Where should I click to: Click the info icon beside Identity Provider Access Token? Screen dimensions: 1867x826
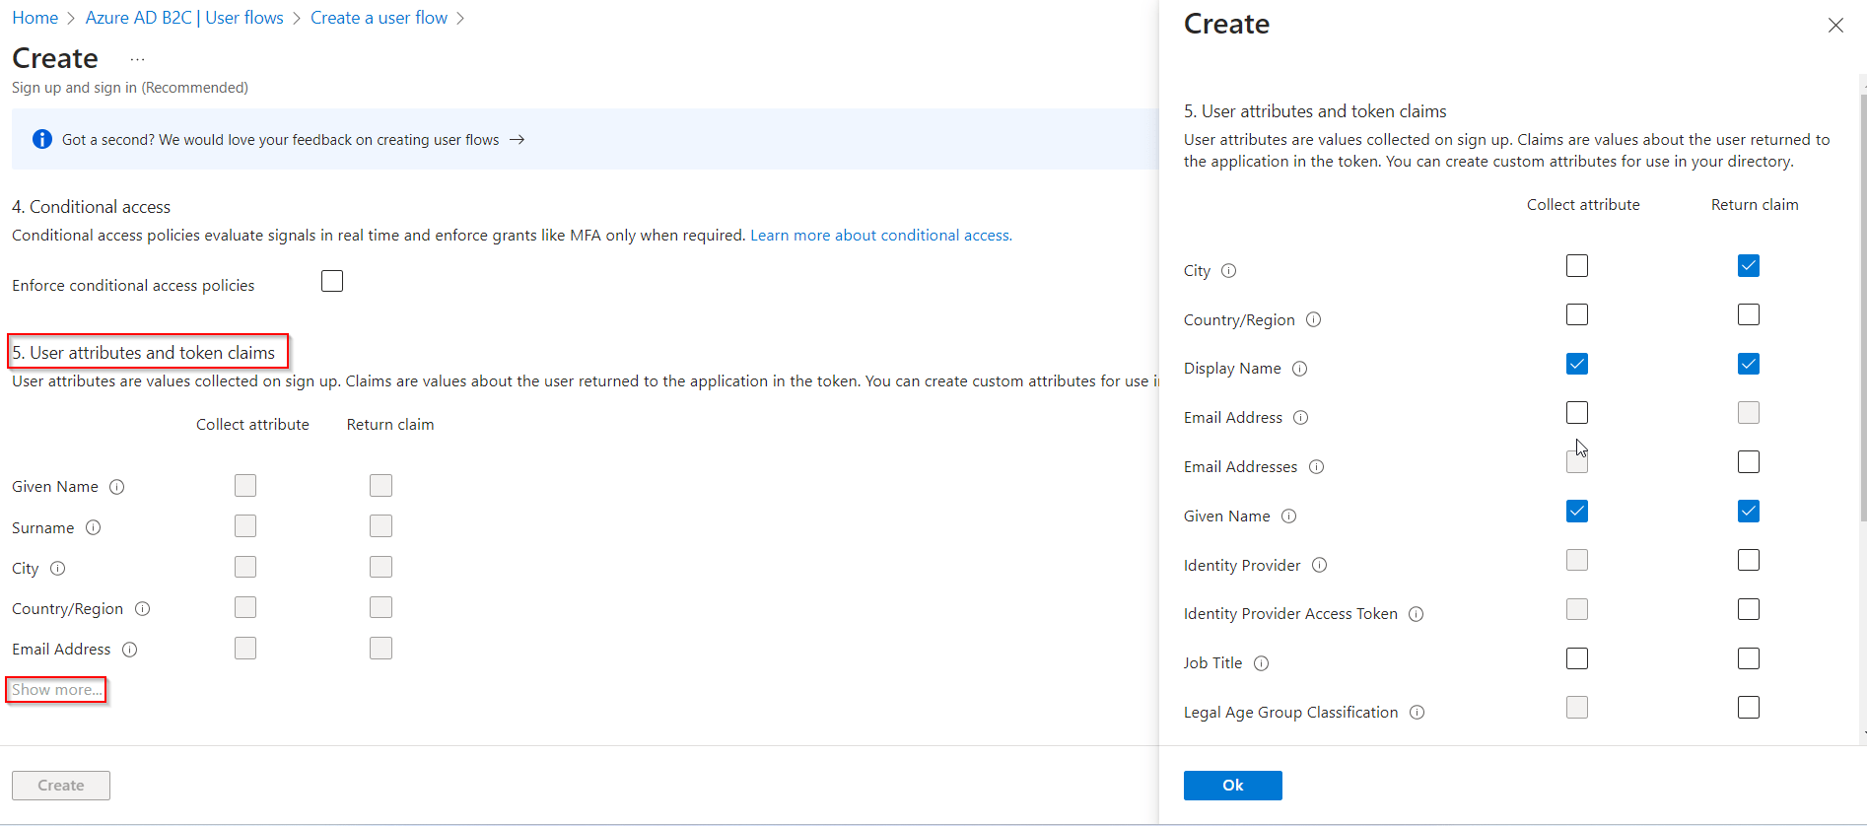(x=1416, y=614)
